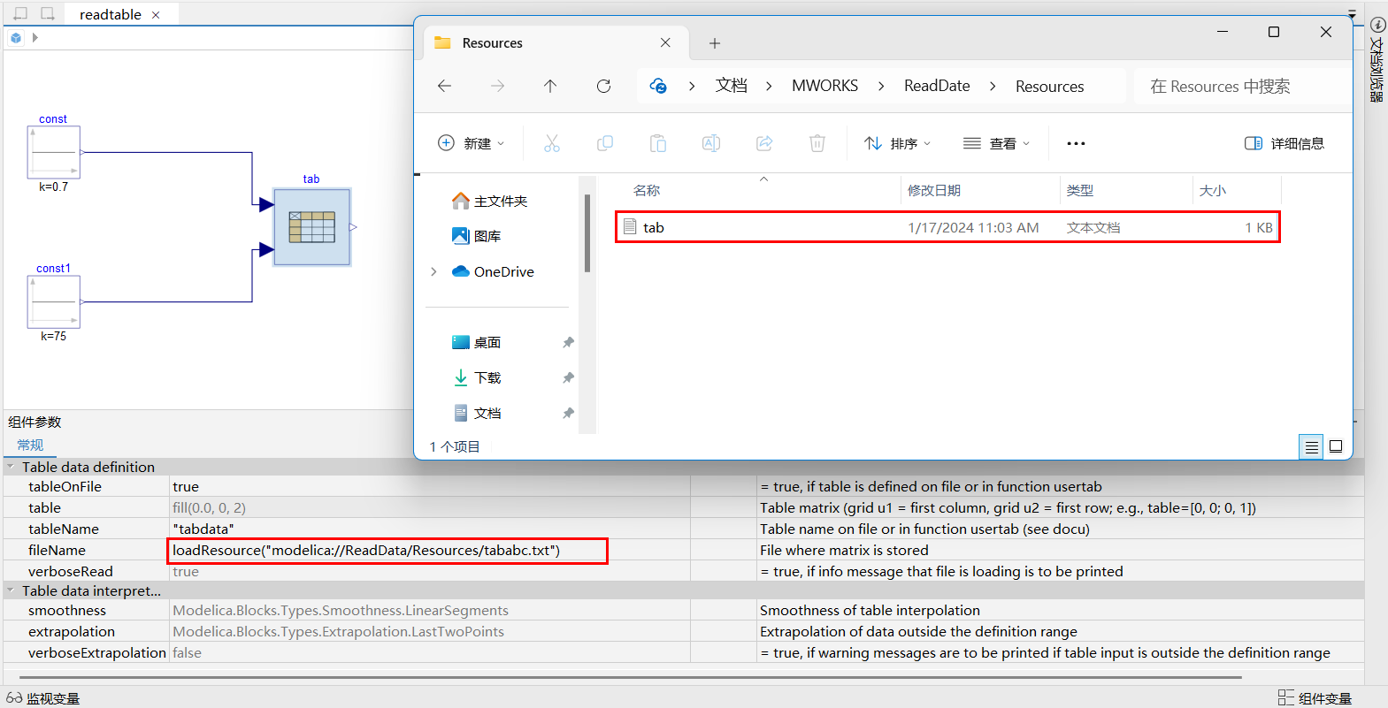1388x708 pixels.
Task: Click the Delete trash icon
Action: pos(817,143)
